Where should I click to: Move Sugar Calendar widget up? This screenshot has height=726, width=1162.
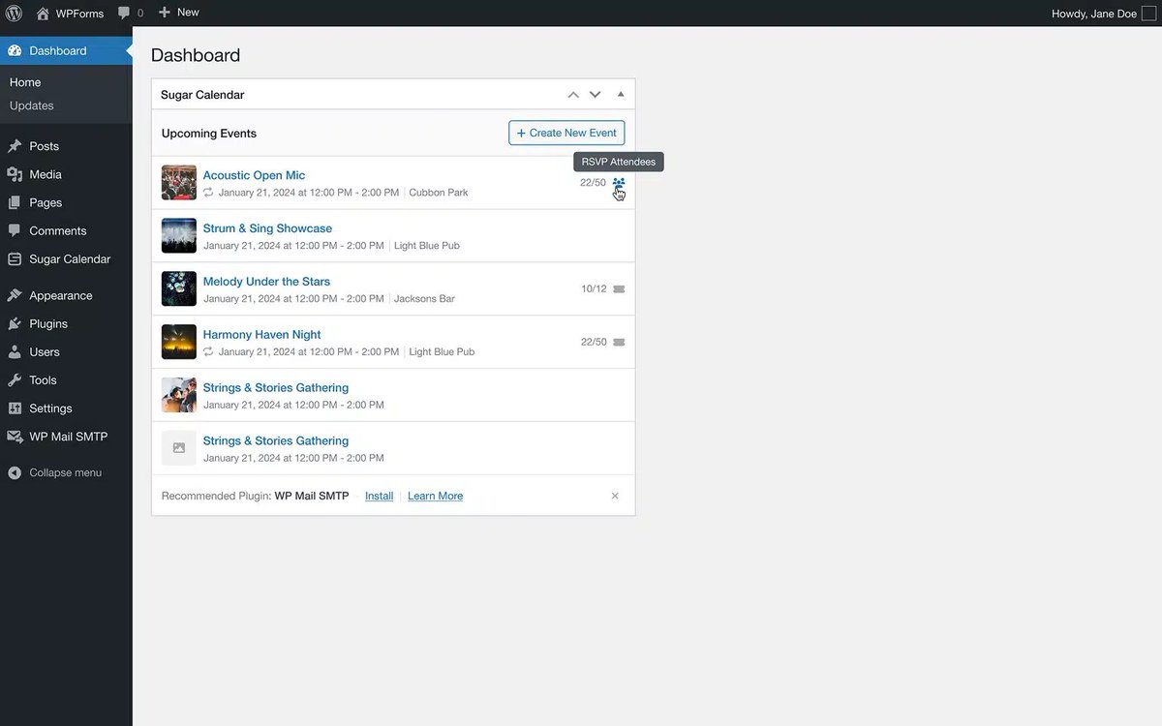tap(573, 95)
